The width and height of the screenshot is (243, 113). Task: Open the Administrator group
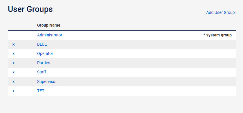50,35
